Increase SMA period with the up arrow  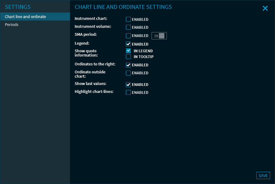coord(162,34)
